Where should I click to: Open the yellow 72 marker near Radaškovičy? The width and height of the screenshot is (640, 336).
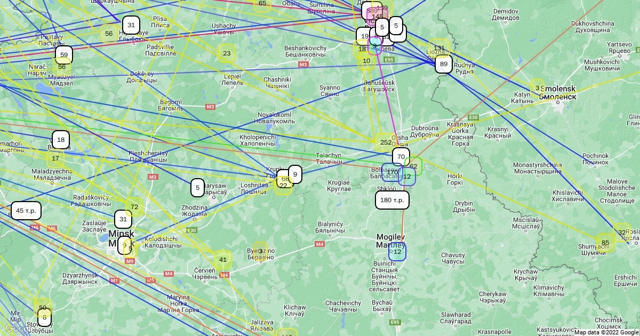(134, 207)
